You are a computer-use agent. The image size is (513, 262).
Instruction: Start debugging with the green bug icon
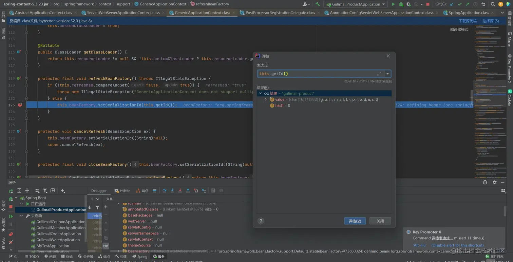401,4
